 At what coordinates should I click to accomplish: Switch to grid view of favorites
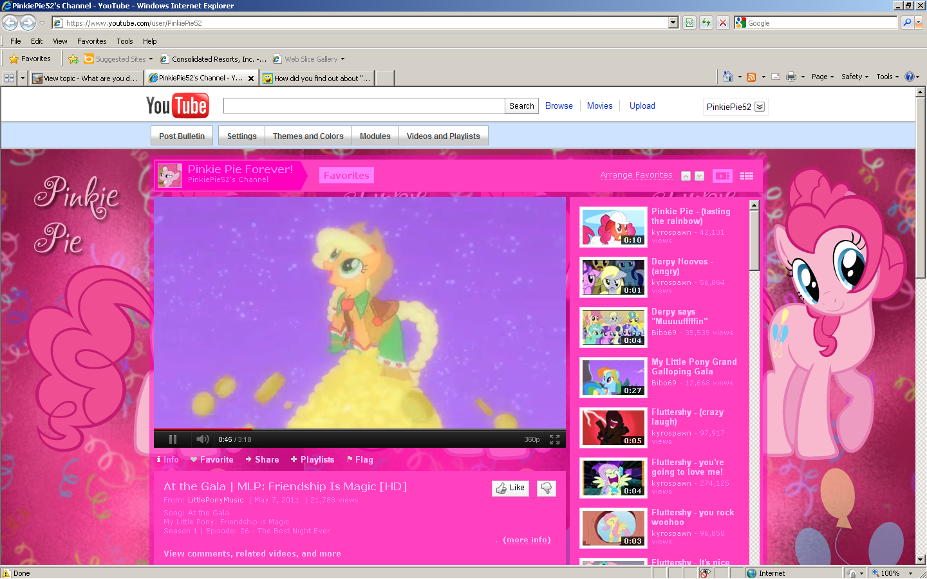[747, 176]
